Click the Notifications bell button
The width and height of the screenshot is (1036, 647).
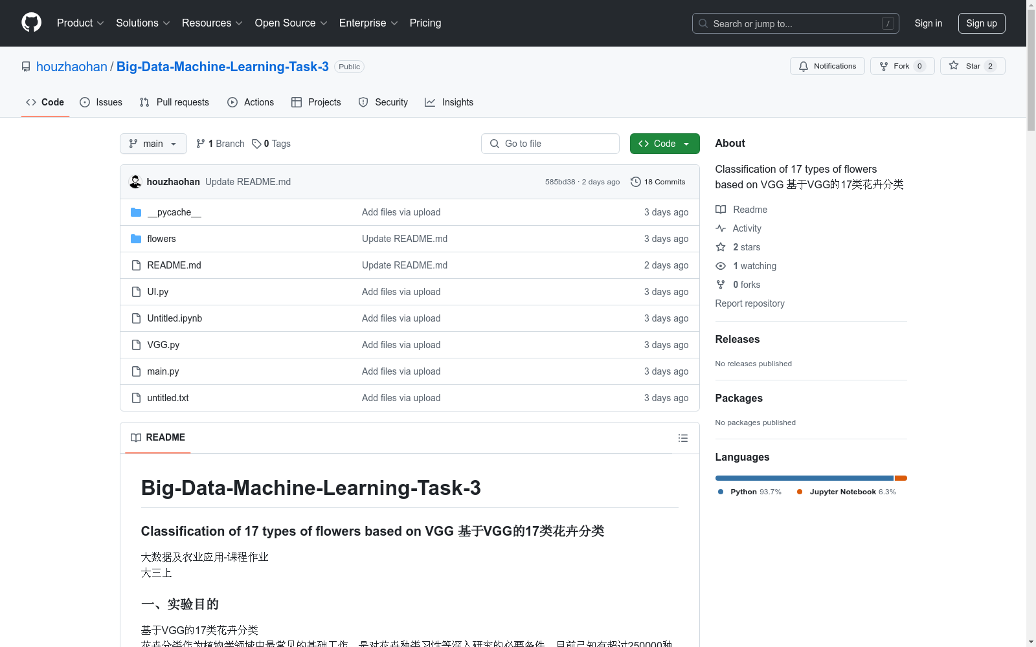point(827,66)
